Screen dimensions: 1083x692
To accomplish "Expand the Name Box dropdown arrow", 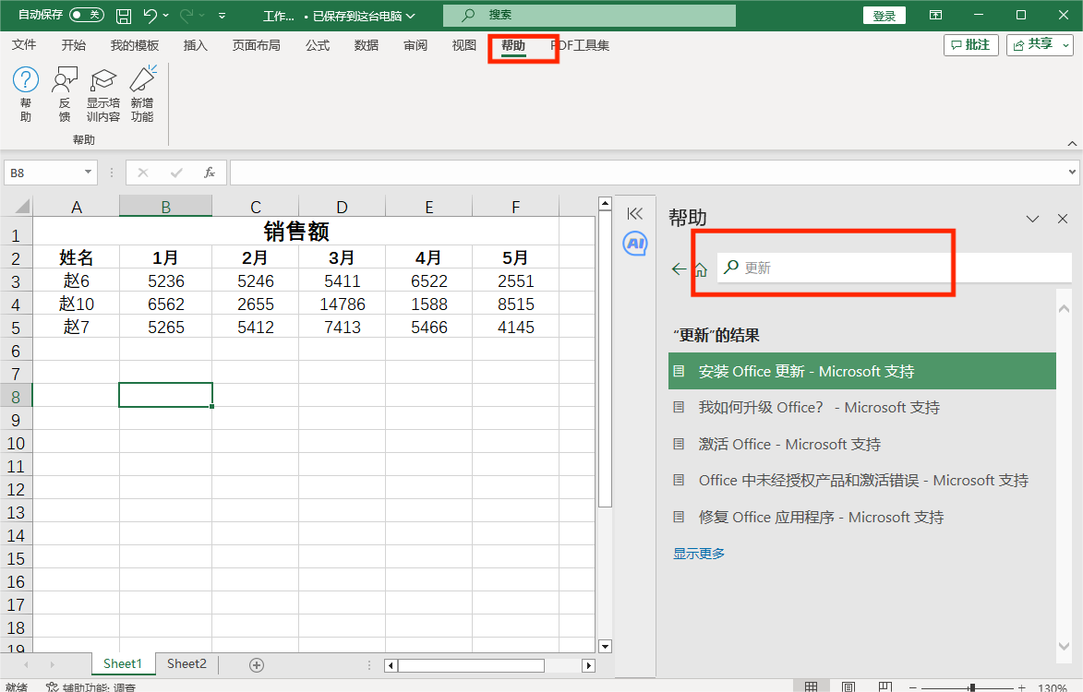I will point(89,173).
